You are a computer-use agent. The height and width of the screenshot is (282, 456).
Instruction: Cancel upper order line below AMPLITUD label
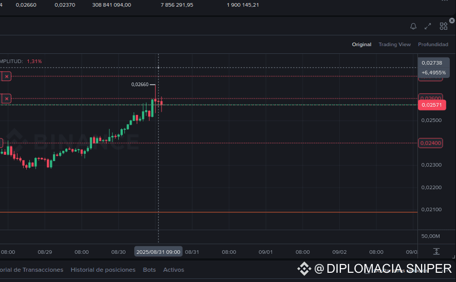(6, 76)
